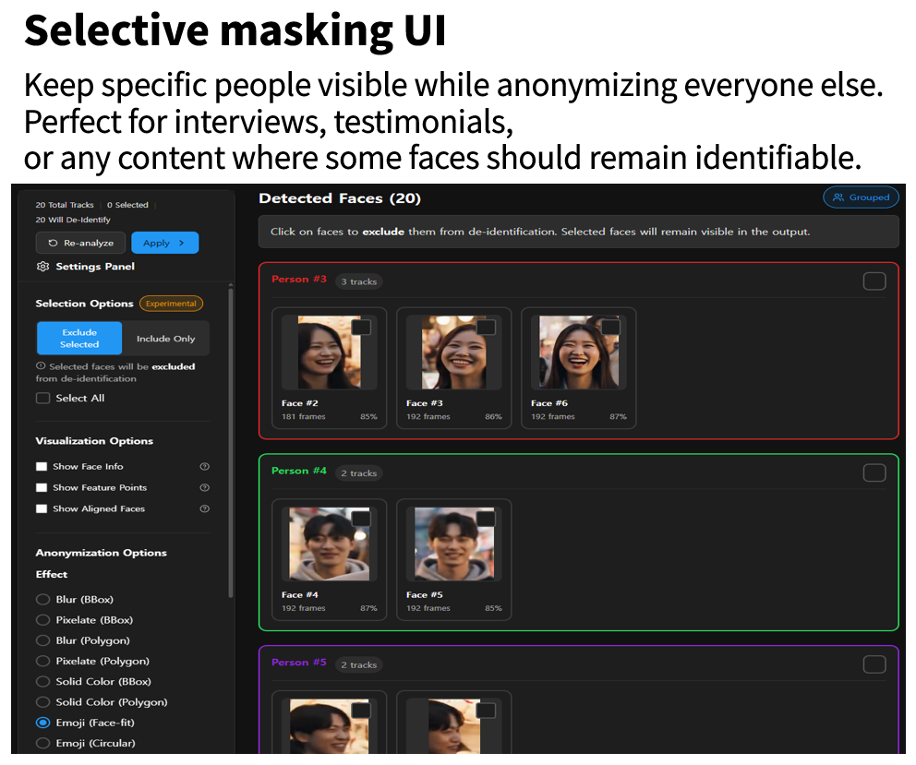
Task: Open the Settings Panel gear icon
Action: [x=43, y=267]
